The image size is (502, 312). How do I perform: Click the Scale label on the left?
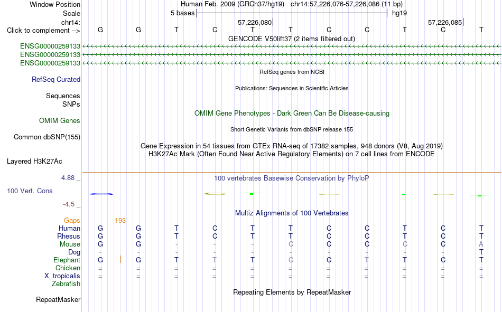click(x=72, y=13)
